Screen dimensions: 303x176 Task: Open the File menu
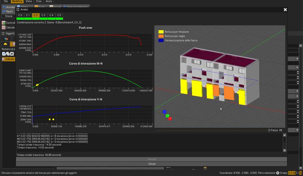coord(5,1)
